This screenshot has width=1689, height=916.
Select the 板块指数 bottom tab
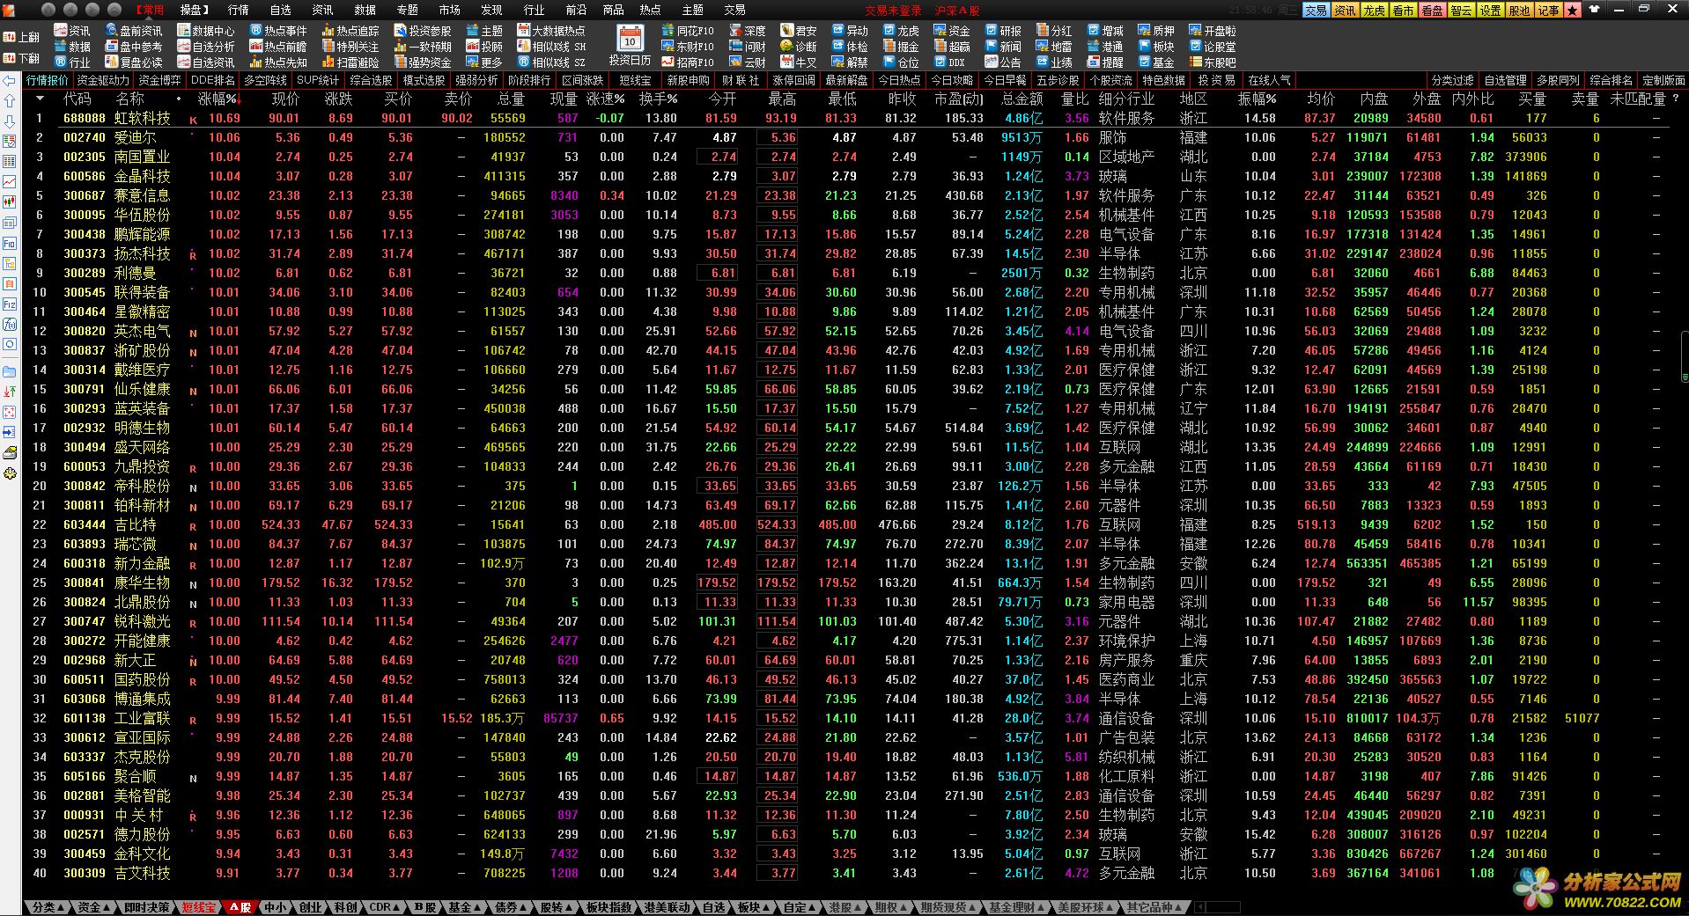tap(609, 907)
